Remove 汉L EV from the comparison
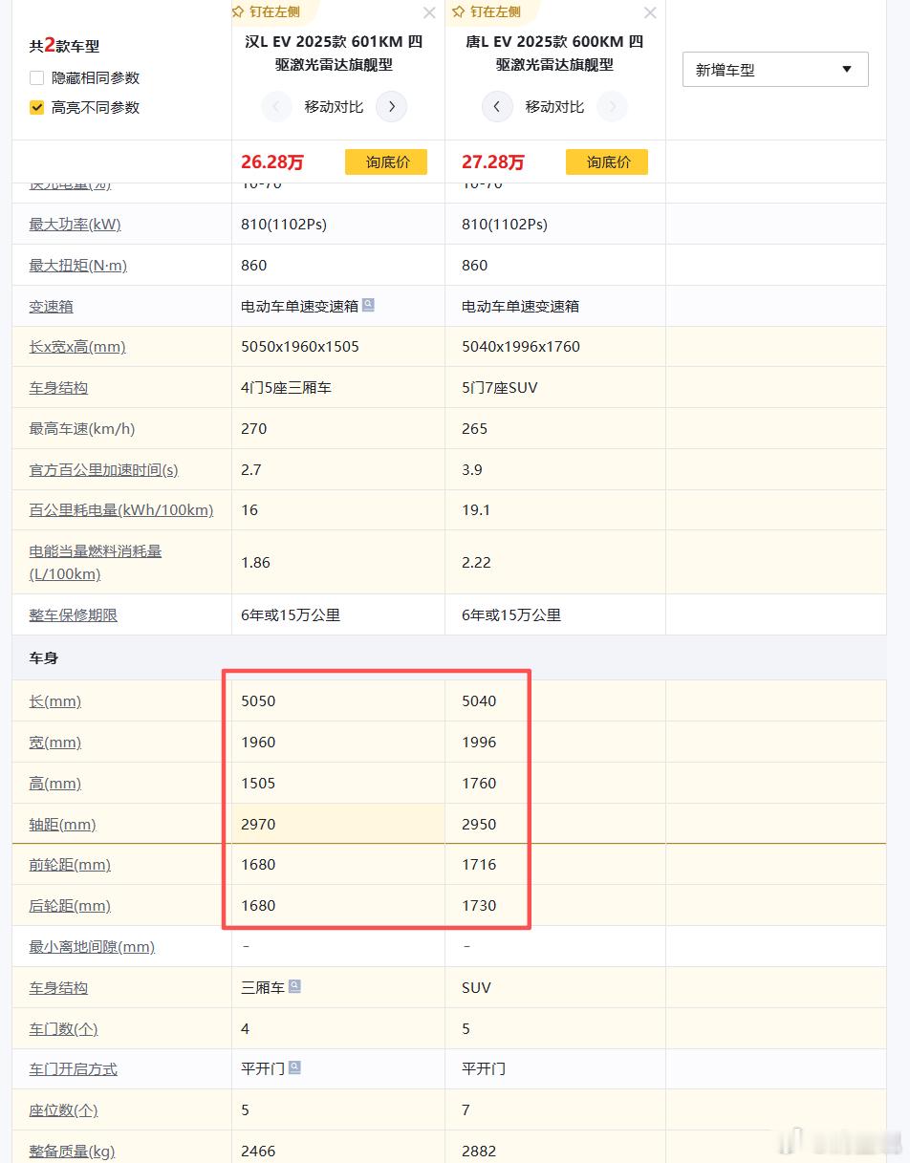This screenshot has width=910, height=1163. click(x=429, y=12)
